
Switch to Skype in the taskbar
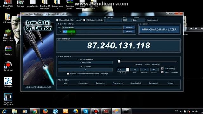pos(86,111)
